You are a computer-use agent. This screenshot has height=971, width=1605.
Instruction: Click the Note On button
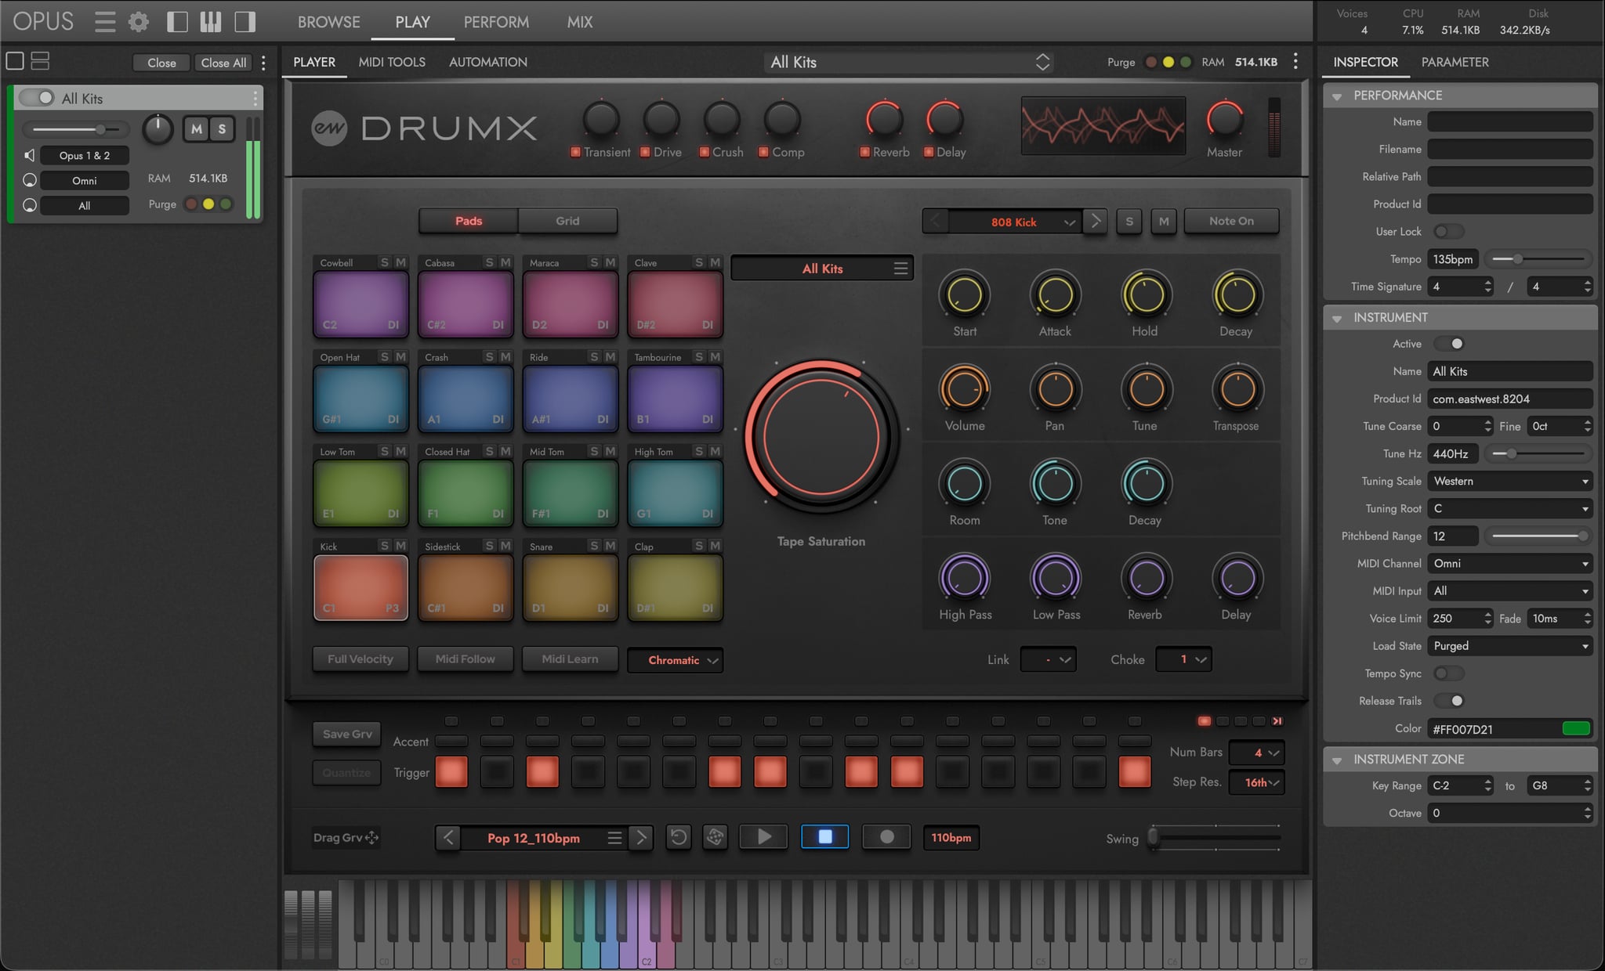point(1231,221)
